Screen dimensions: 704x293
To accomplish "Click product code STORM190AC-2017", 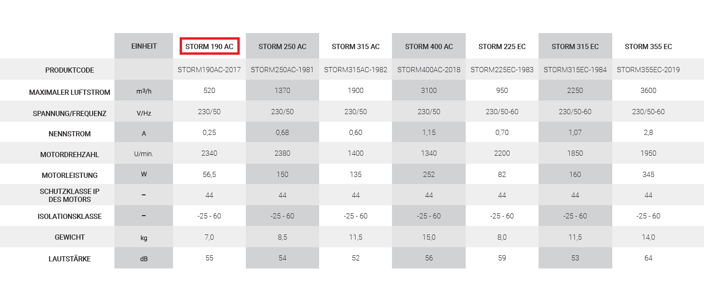I will point(209,70).
